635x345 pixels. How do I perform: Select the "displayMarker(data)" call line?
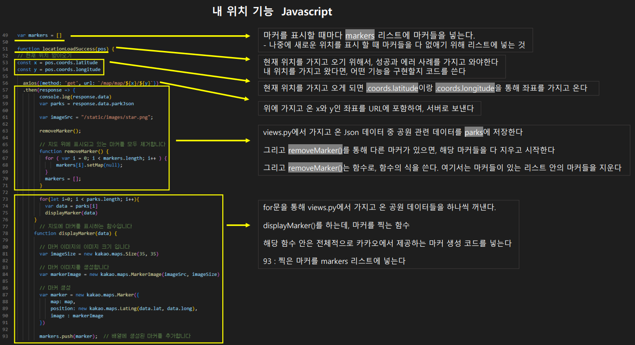pyautogui.click(x=71, y=213)
